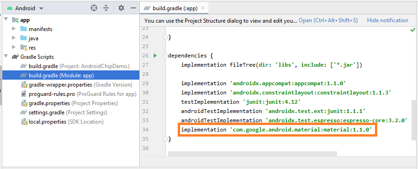Click the Android robot icon in header

pos(10,8)
